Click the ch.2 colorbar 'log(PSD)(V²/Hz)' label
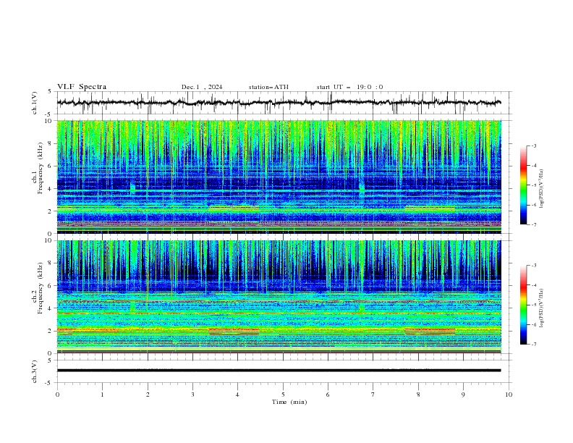 pyautogui.click(x=542, y=308)
